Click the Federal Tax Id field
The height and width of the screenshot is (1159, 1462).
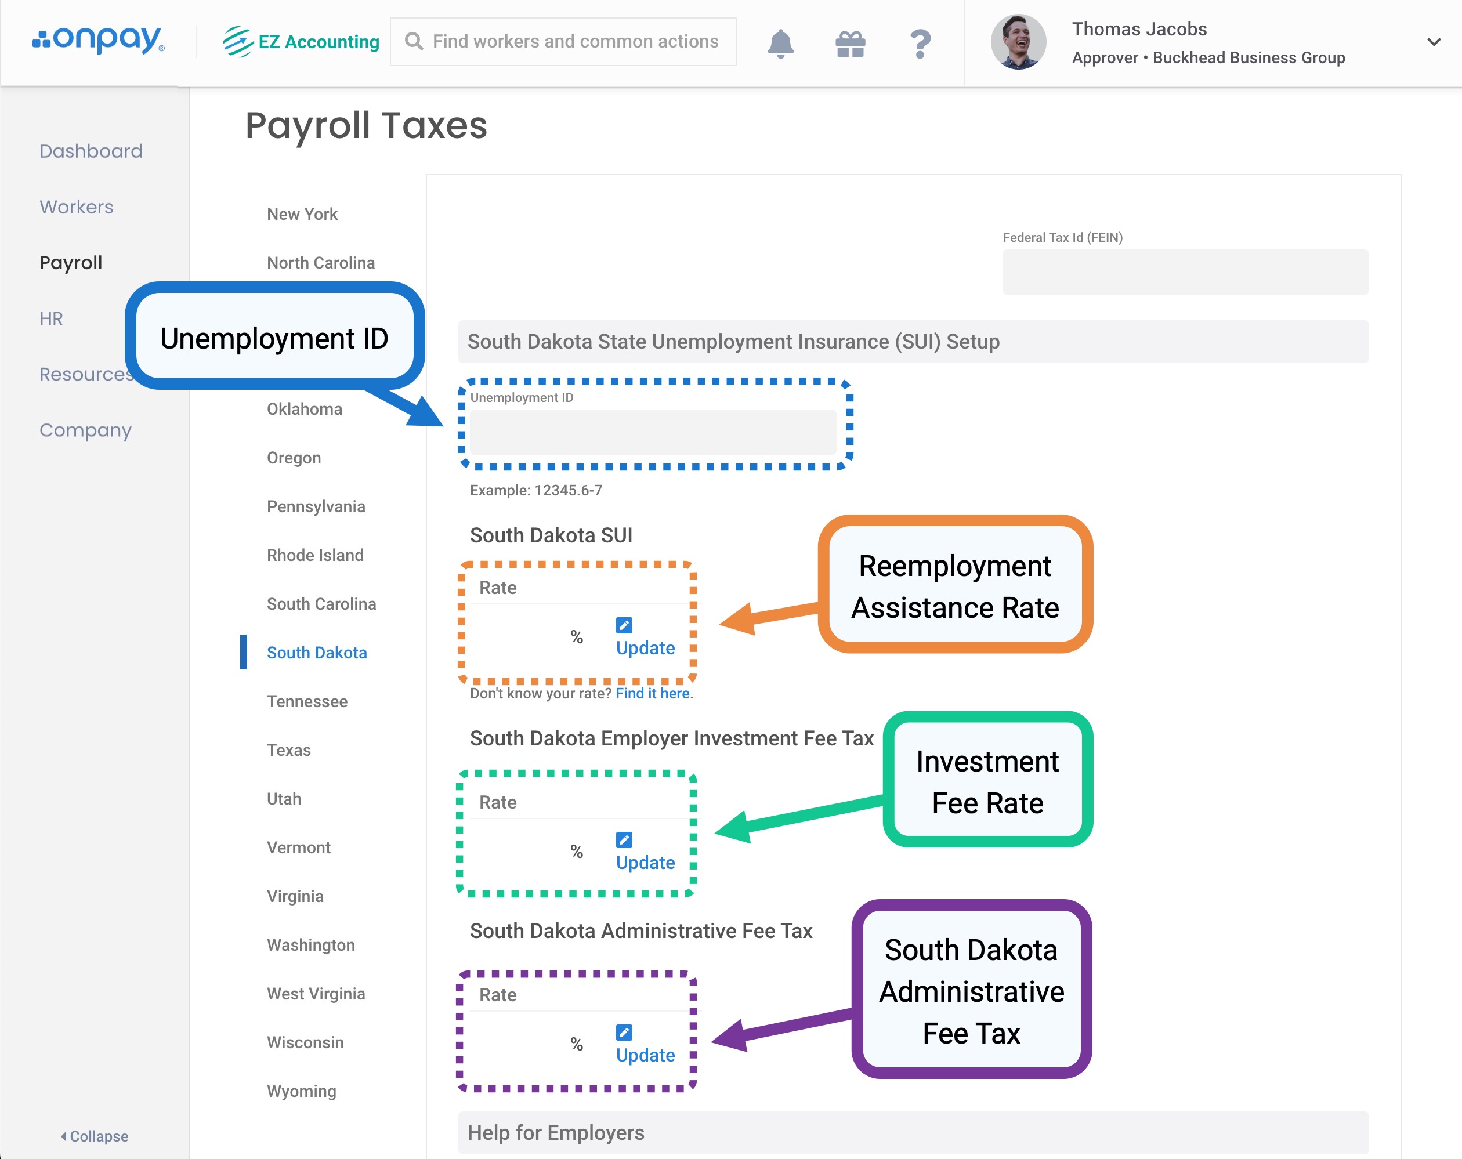coord(1185,272)
